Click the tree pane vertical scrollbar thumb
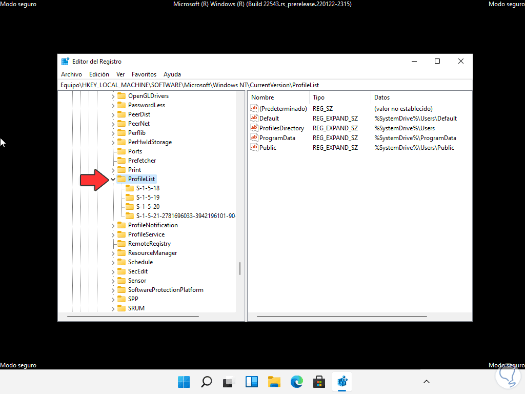Image resolution: width=525 pixels, height=394 pixels. [x=240, y=268]
